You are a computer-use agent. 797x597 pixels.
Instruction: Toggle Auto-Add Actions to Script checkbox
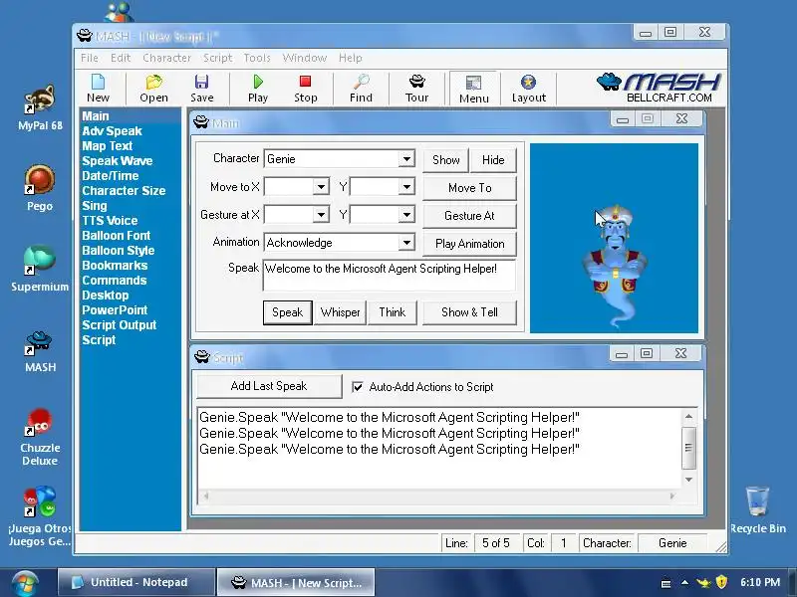pos(358,387)
